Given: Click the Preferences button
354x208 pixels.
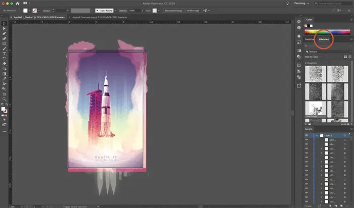Looking at the screenshot, I should click(193, 11).
